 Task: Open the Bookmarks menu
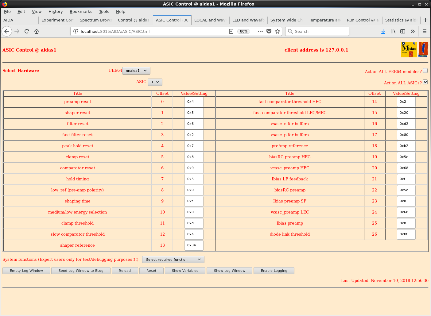81,11
